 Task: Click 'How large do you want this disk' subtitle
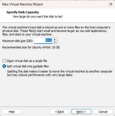38,16
